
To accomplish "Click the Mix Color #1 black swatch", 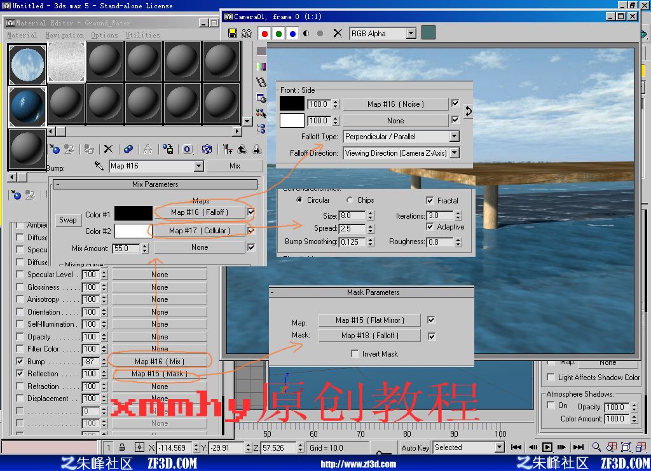I will click(134, 214).
